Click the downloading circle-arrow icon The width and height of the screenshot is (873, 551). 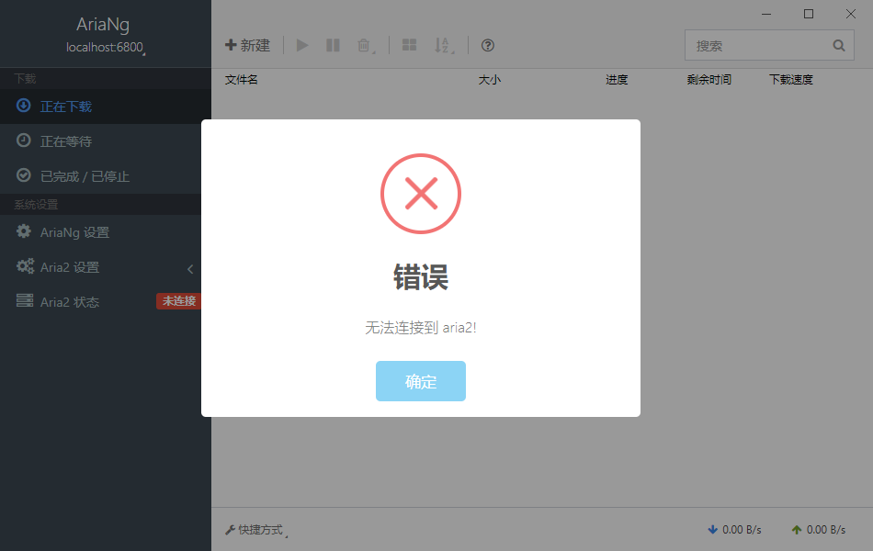click(23, 106)
